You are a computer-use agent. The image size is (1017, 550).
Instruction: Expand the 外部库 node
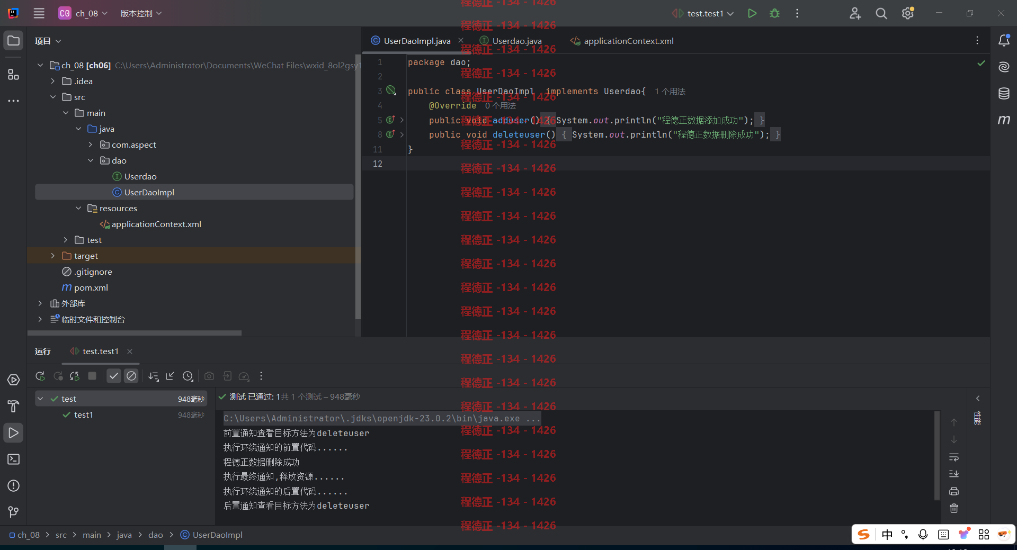(40, 303)
